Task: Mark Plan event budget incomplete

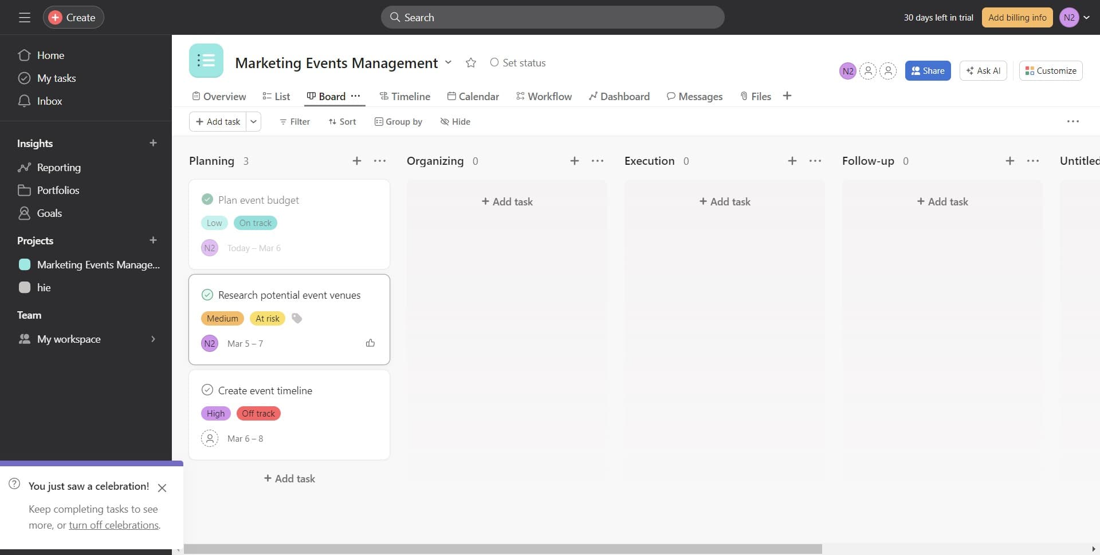Action: 207,199
